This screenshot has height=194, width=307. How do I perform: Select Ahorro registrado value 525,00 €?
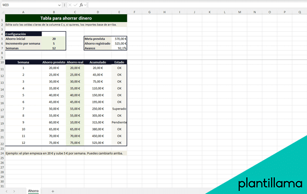coord(119,44)
